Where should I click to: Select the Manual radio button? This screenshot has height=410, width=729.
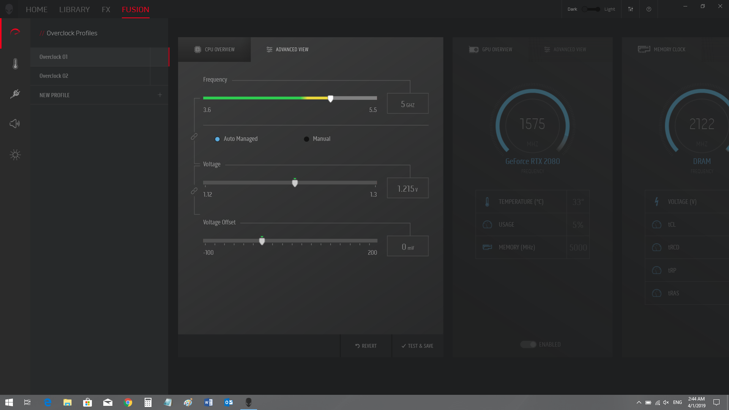click(306, 139)
